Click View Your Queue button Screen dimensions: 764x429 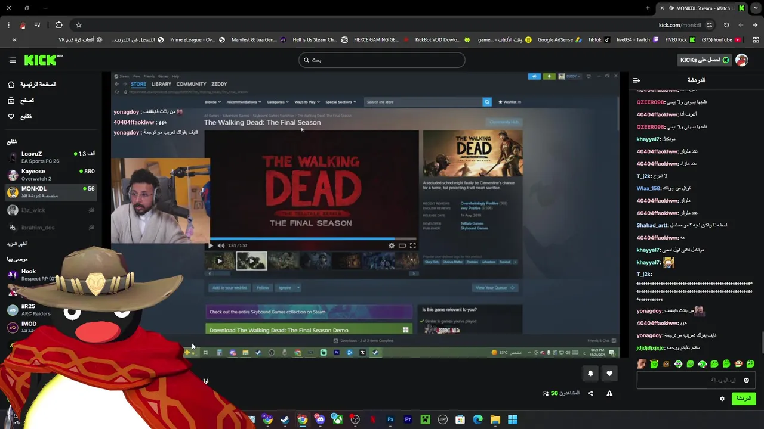tap(494, 288)
